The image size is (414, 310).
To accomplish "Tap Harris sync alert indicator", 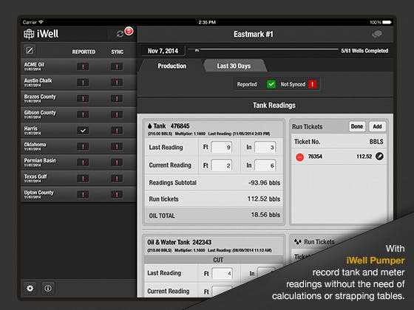I will 117,131.
